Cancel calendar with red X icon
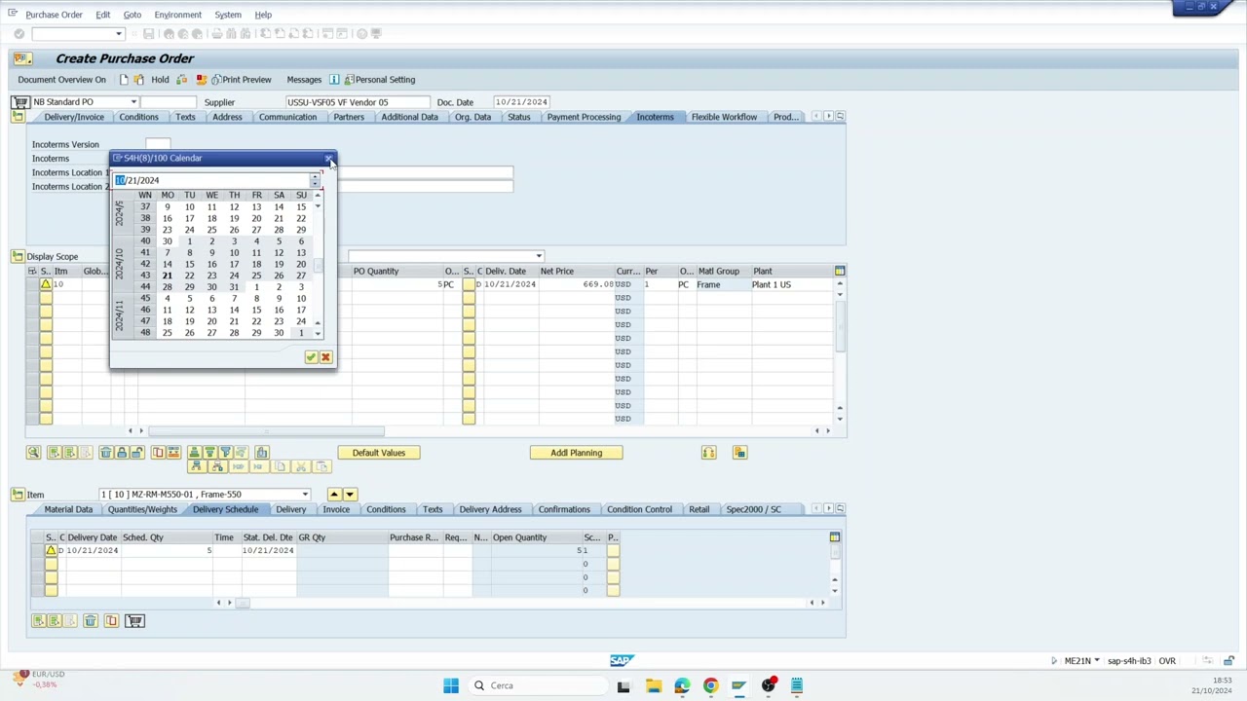The image size is (1247, 701). coord(325,357)
